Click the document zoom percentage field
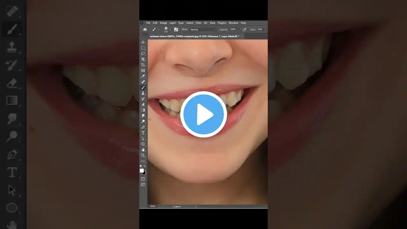 pos(153,206)
